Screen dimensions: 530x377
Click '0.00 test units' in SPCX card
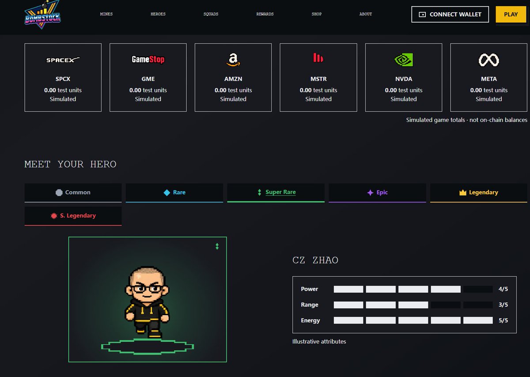coord(63,90)
